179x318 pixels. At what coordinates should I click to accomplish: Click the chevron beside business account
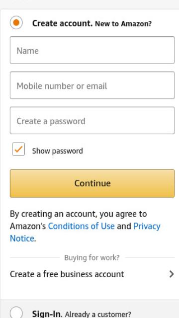pyautogui.click(x=172, y=274)
